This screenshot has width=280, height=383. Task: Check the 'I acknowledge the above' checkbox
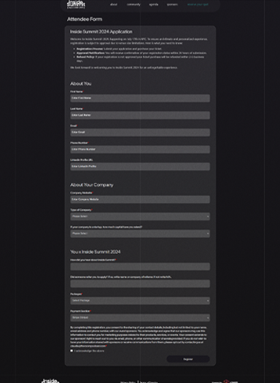point(71,351)
